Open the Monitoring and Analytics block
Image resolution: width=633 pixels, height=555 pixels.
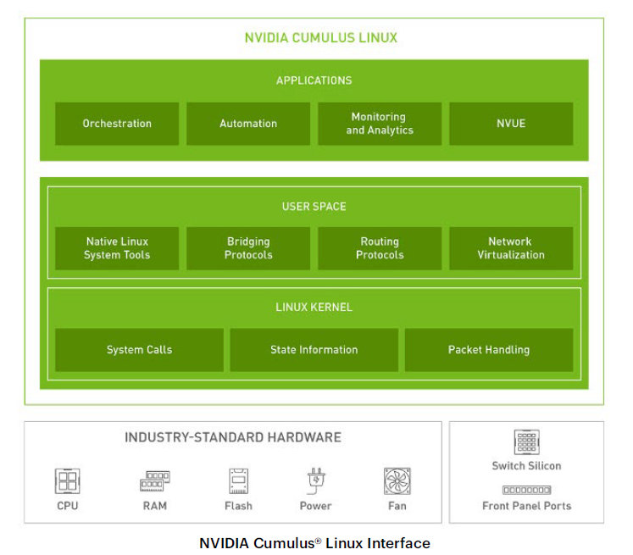(x=380, y=124)
